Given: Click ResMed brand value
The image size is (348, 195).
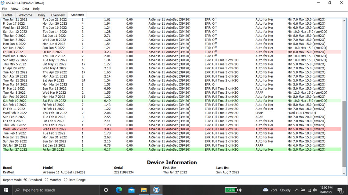Looking at the screenshot, I should pyautogui.click(x=8, y=172).
